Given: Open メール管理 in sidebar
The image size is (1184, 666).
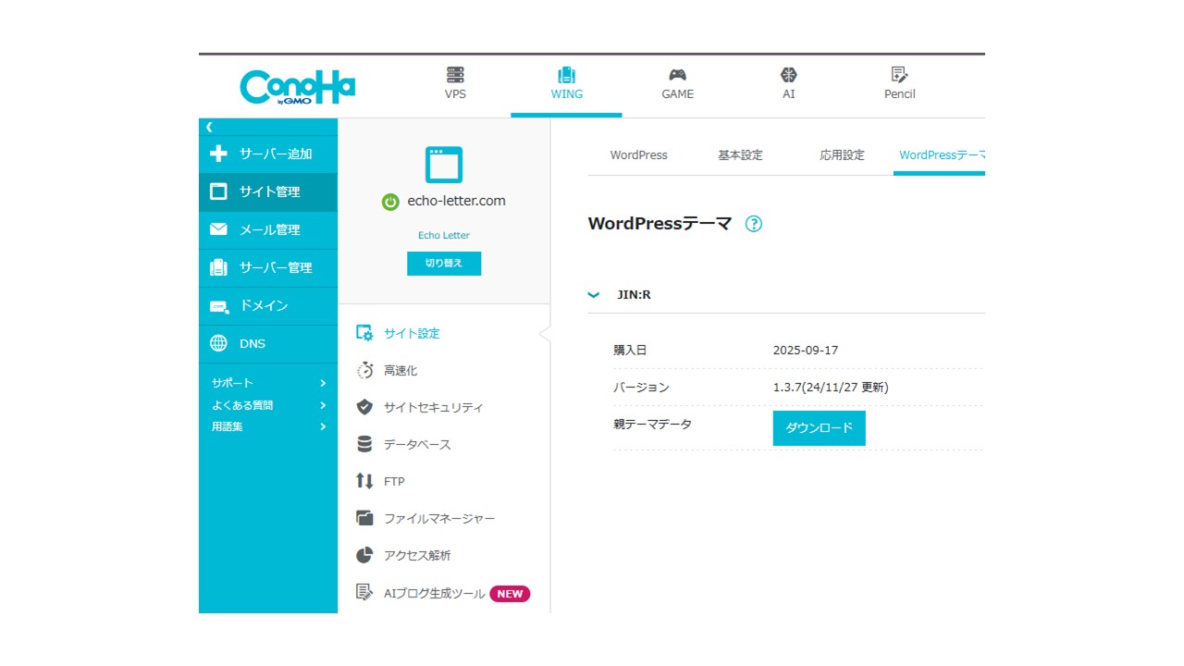Looking at the screenshot, I should coord(268,230).
